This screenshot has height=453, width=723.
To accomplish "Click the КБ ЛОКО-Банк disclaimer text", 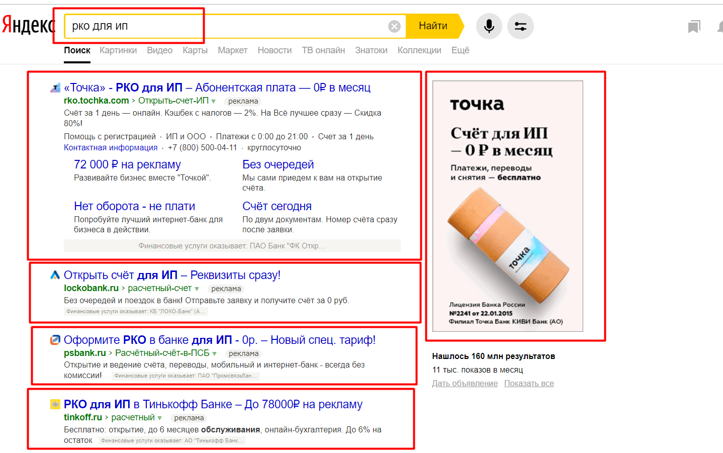I will coord(136,311).
